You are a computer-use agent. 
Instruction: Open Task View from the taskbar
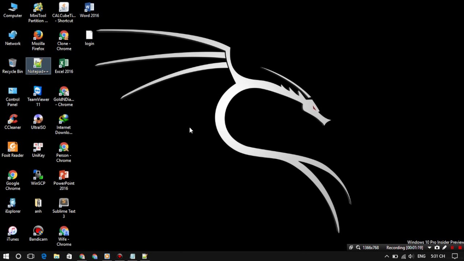tap(31, 256)
